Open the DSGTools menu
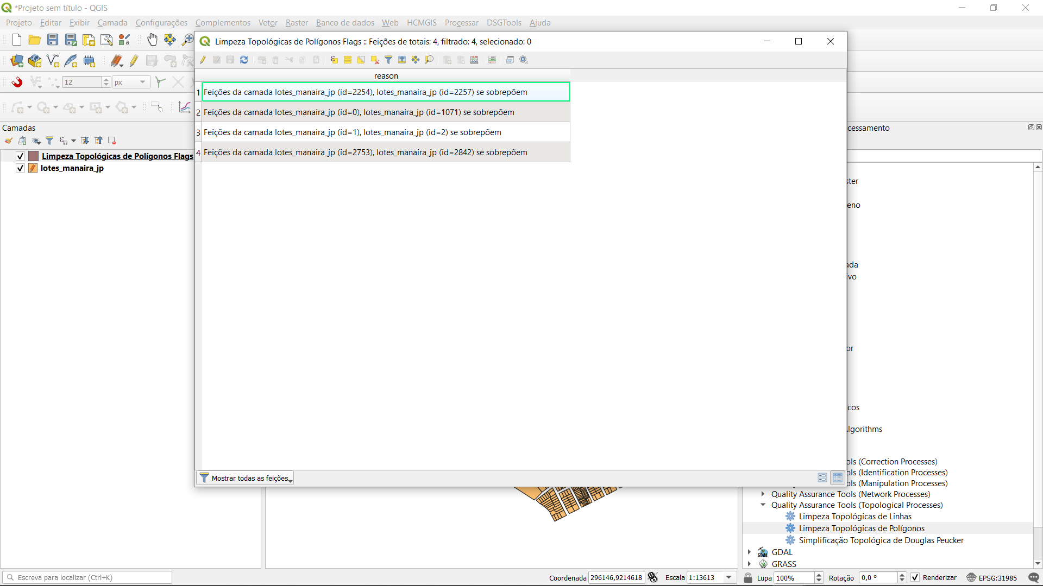1043x586 pixels. click(504, 22)
